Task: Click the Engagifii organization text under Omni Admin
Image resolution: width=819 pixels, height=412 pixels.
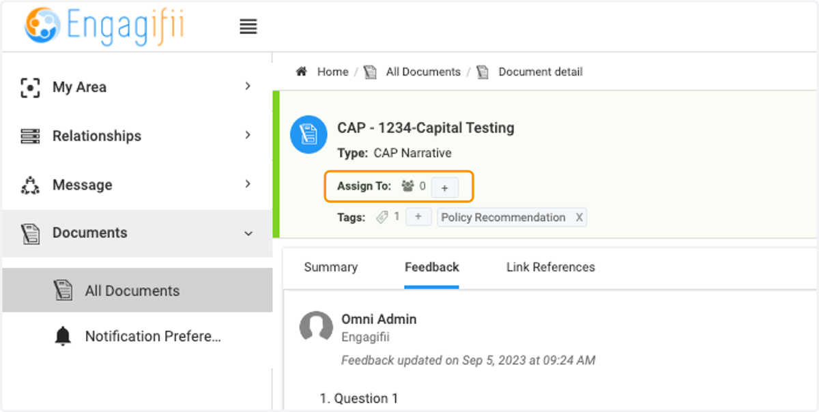Action: 365,337
